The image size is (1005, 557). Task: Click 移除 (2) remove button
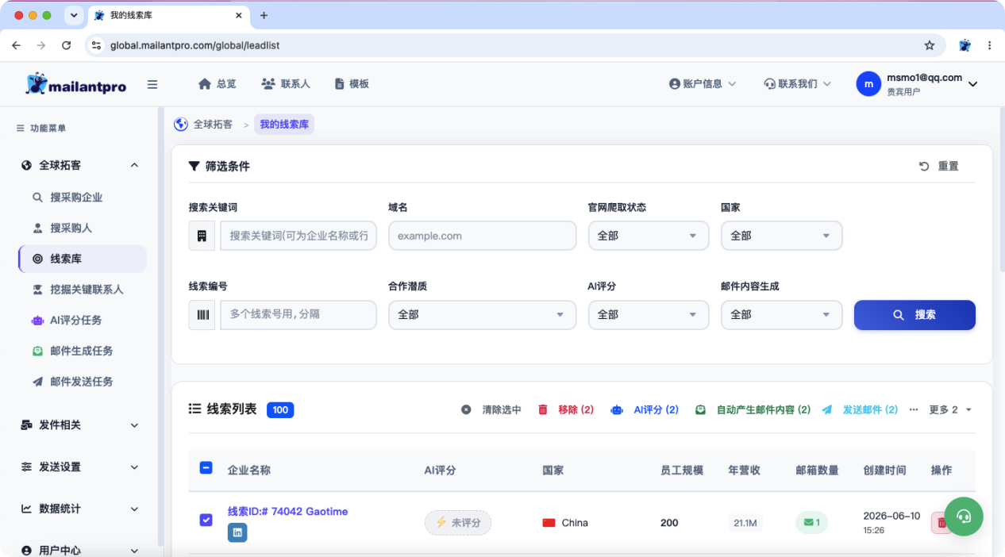(x=566, y=409)
